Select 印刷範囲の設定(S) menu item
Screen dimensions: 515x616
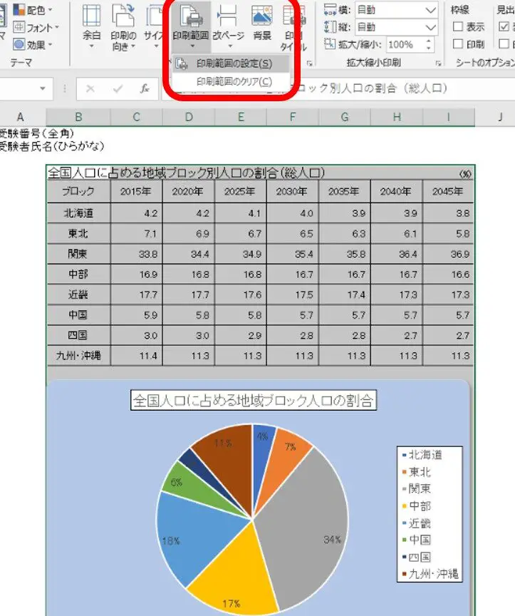tap(234, 63)
